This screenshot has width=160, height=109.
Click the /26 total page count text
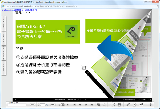[x=46, y=105]
